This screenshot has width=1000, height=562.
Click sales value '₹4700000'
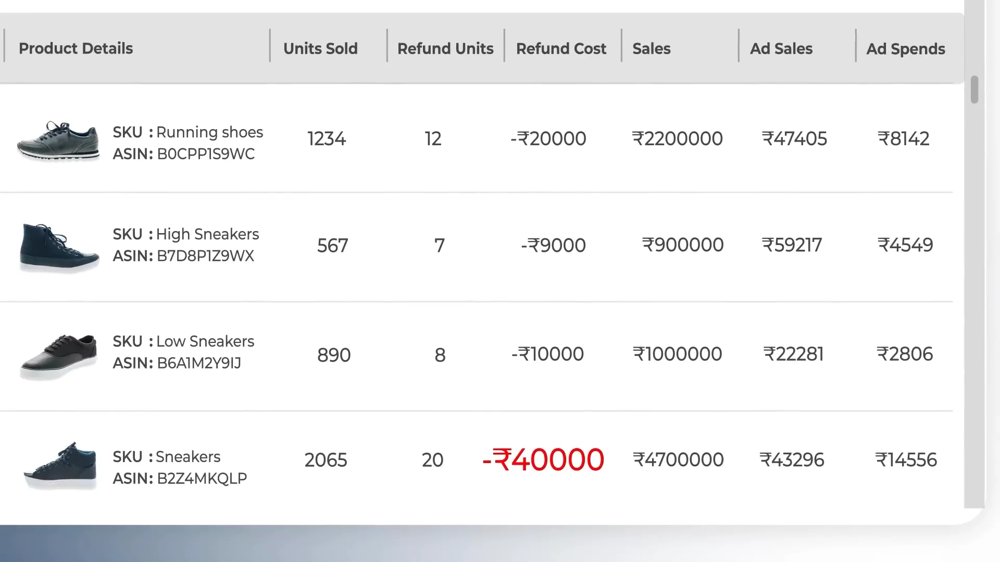click(x=678, y=460)
